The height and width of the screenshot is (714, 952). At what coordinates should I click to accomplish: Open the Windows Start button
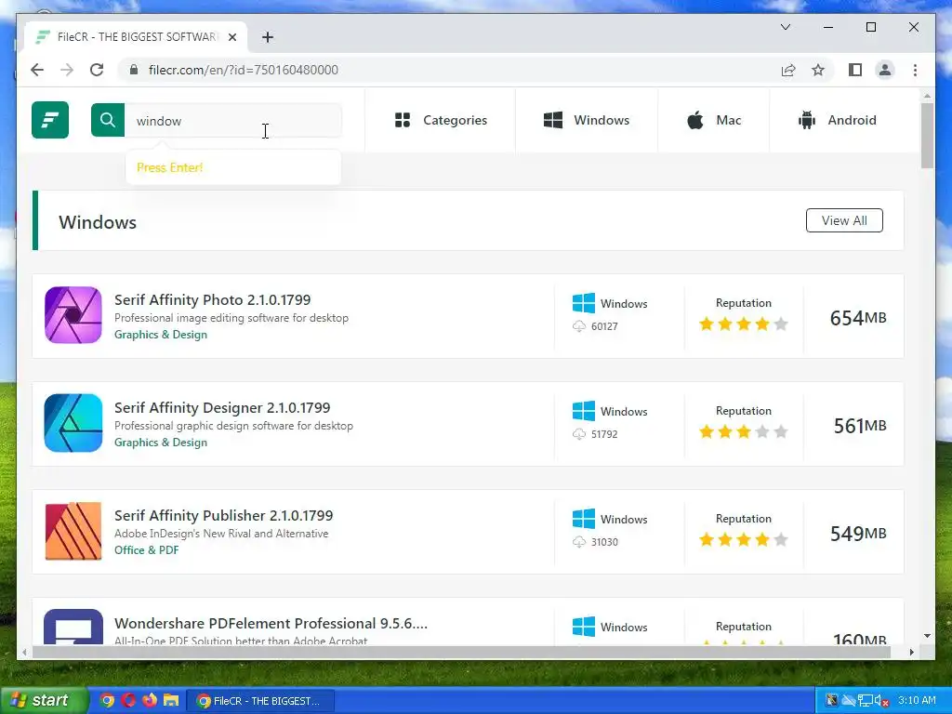[x=43, y=700]
